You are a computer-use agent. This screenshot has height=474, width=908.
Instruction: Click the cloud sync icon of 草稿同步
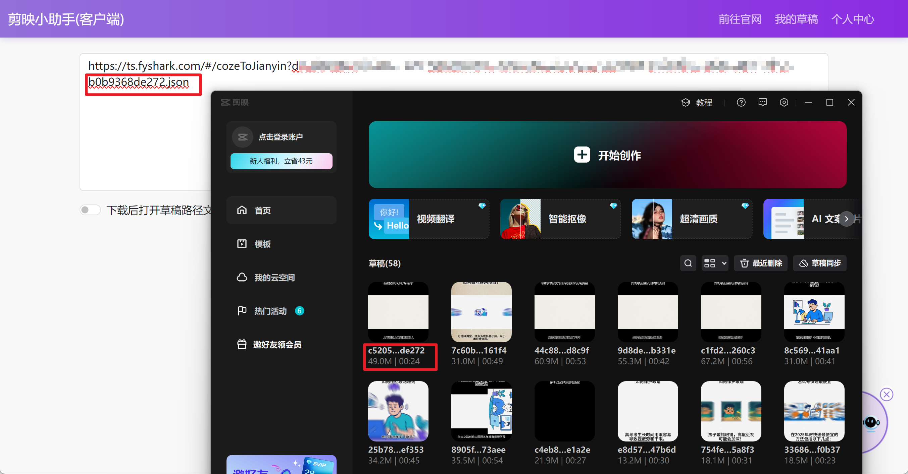coord(803,263)
